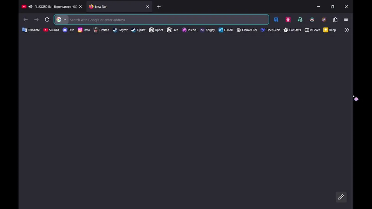Reload the current page
This screenshot has height=209, width=372.
(x=47, y=20)
